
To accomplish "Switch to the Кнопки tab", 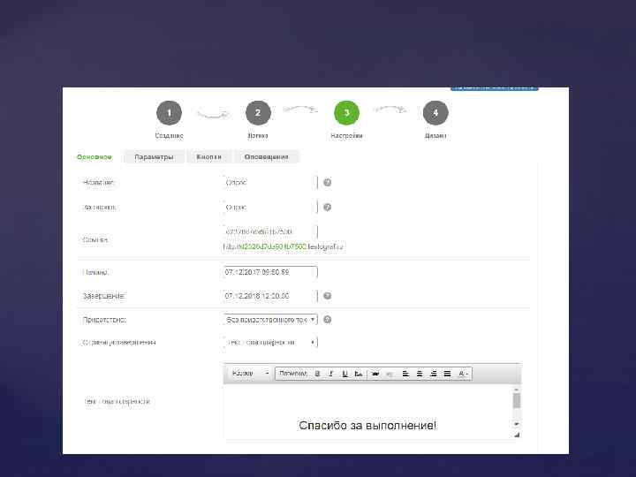I will 208,157.
